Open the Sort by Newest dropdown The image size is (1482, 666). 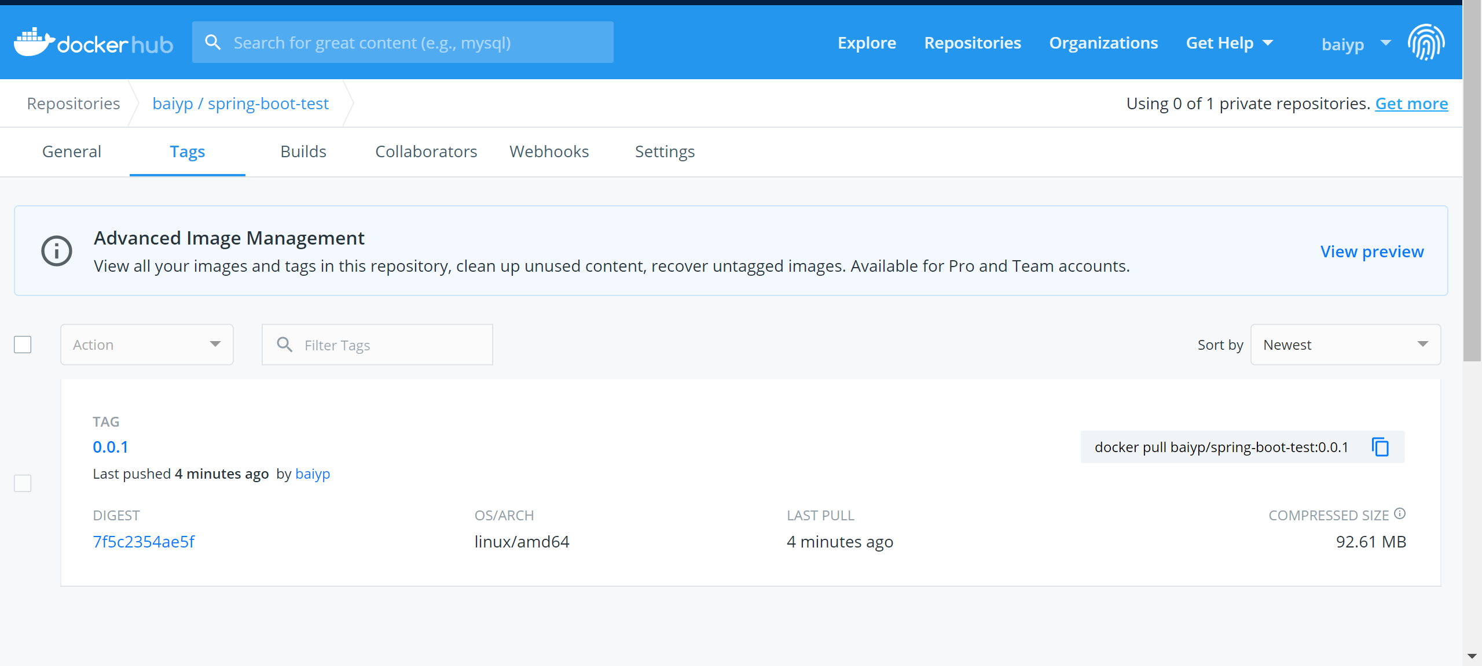[x=1345, y=345]
